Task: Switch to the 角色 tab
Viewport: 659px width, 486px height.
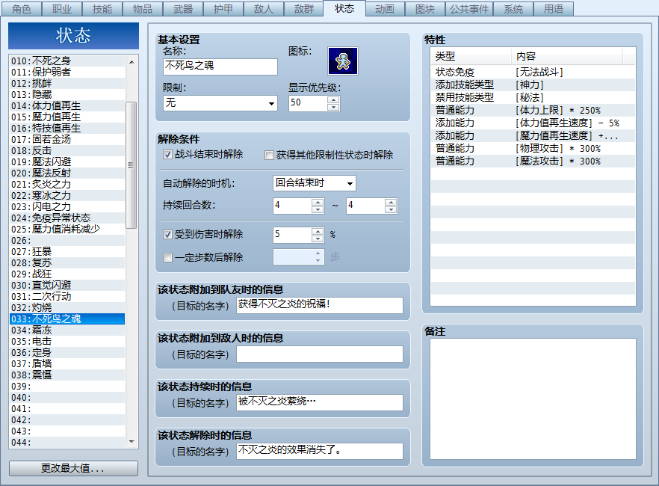Action: pos(21,9)
